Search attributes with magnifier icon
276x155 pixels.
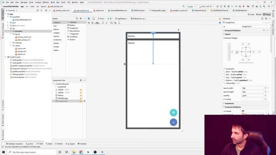tap(262, 19)
